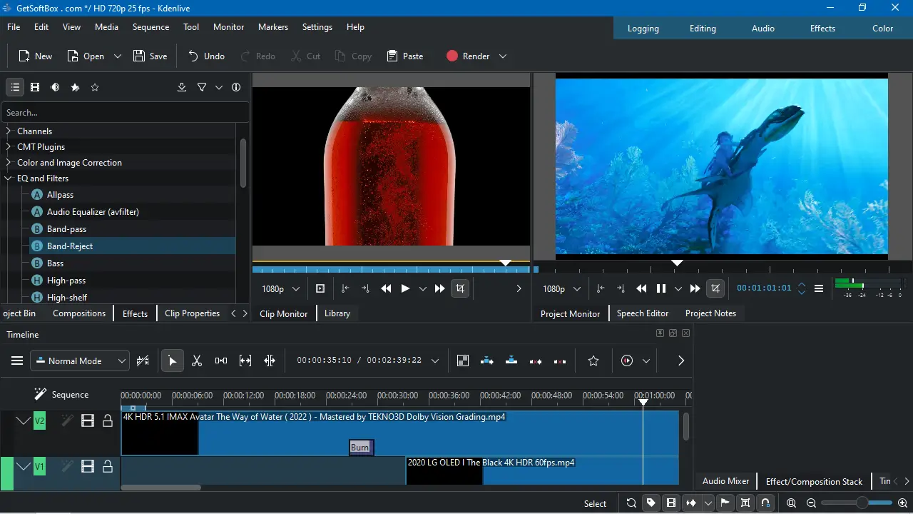Click the Save button
The height and width of the screenshot is (514, 913).
(151, 56)
